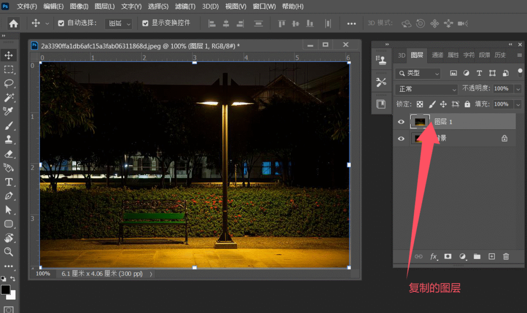Pick the Magic Wand tool
Screen dimensions: 527x313
(9, 97)
